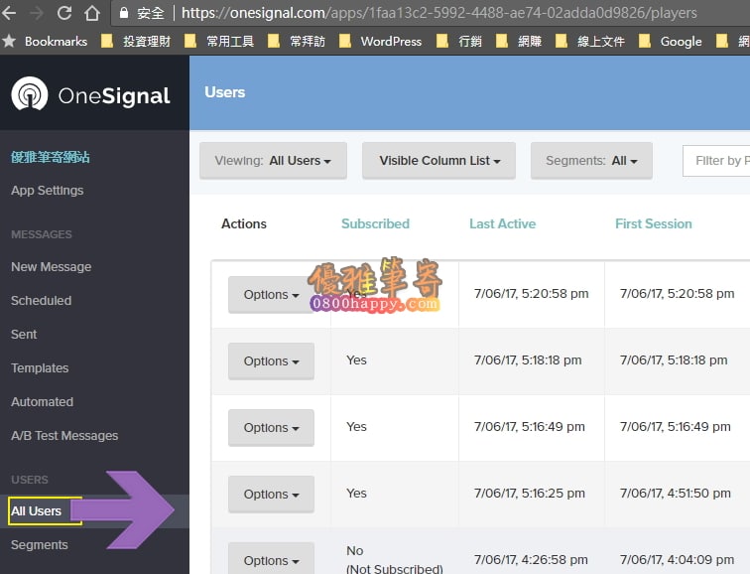The image size is (750, 574).
Task: Click the Actions column header
Action: click(x=244, y=223)
